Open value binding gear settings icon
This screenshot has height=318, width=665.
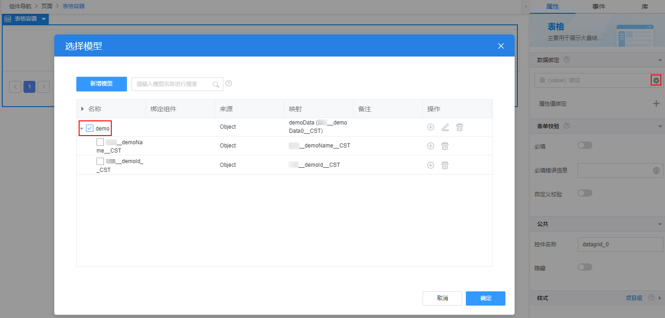click(656, 80)
